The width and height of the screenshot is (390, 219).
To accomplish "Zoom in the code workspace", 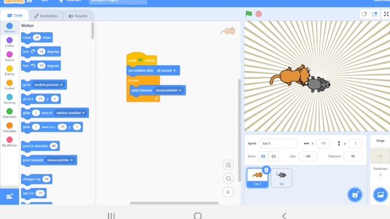I will coord(228,165).
